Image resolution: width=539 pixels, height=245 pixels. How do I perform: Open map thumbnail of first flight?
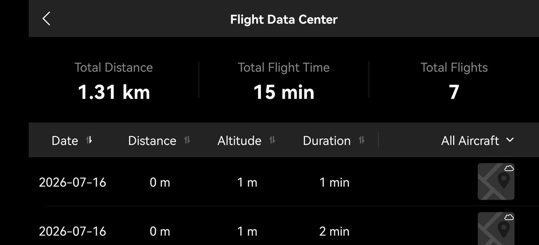(x=496, y=182)
